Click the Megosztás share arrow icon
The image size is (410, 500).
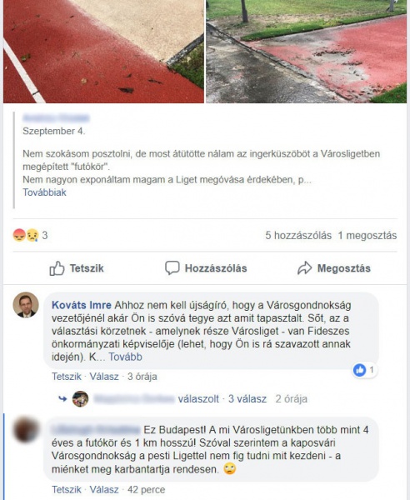coord(304,267)
